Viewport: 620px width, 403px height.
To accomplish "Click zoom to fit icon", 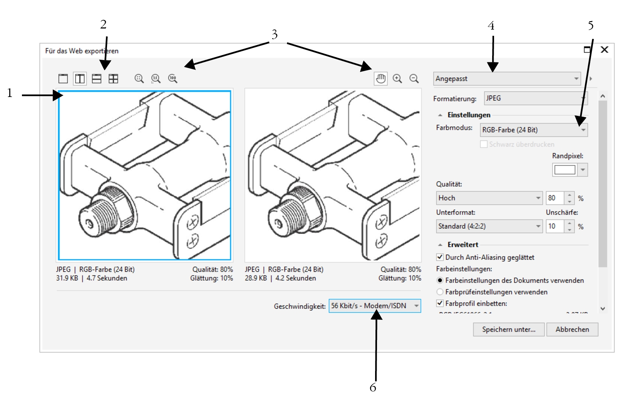I will coord(139,79).
